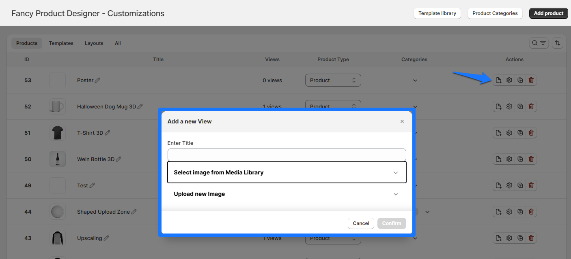
Task: Delete the Upscaling product
Action: point(531,238)
